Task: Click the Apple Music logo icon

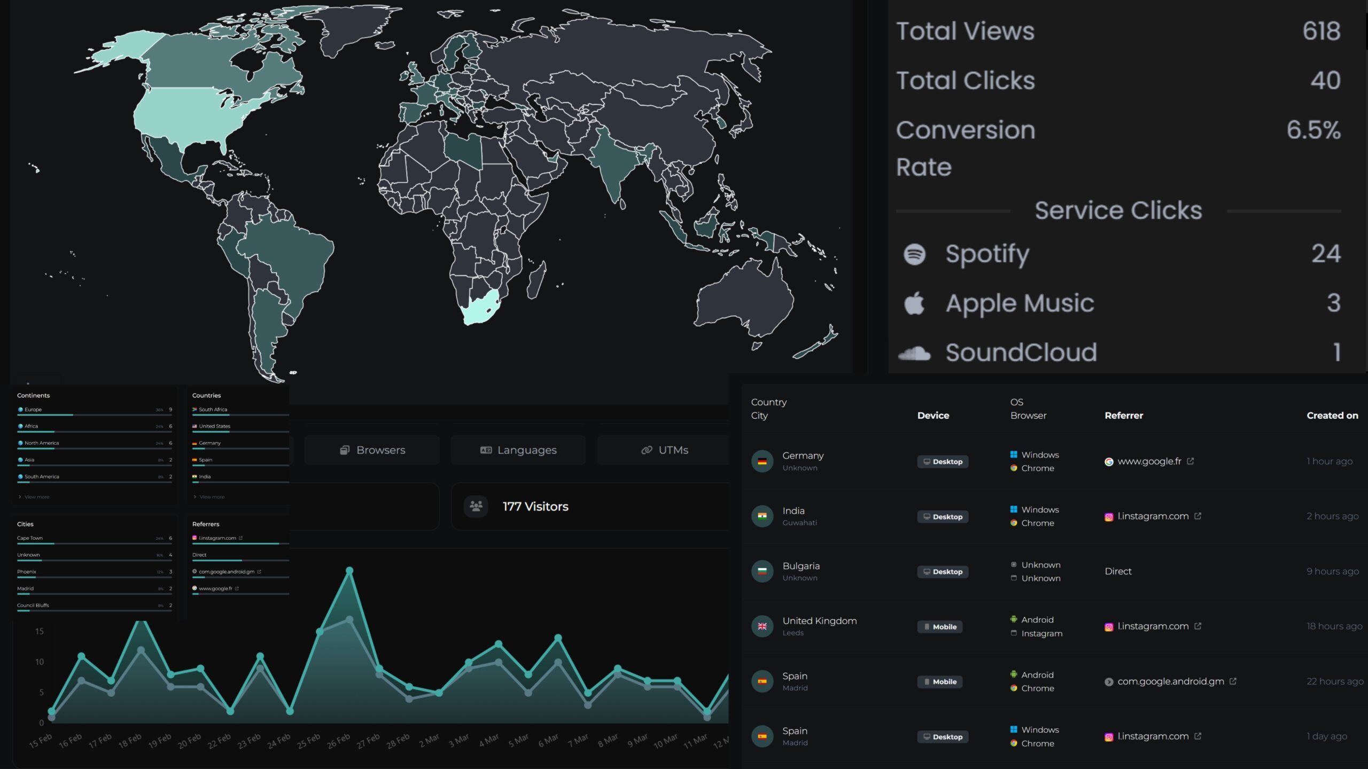Action: pos(914,303)
